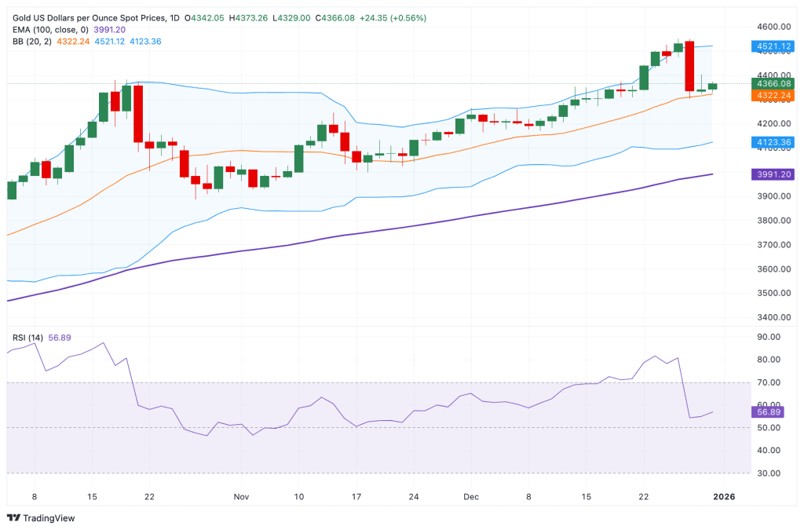Select the 2026 label on time axis
The image size is (804, 530).
724,497
